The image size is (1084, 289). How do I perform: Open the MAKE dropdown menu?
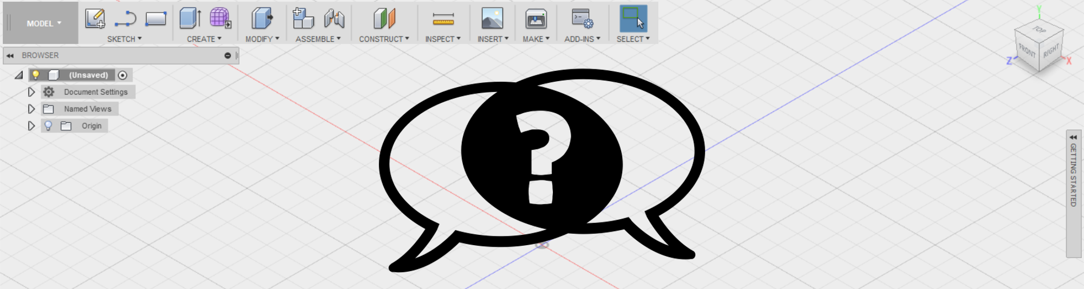click(536, 39)
